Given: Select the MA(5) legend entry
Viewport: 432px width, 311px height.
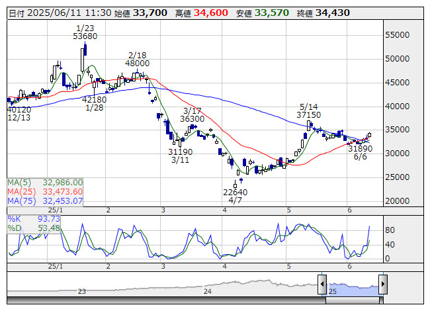Looking at the screenshot, I should tap(45, 182).
